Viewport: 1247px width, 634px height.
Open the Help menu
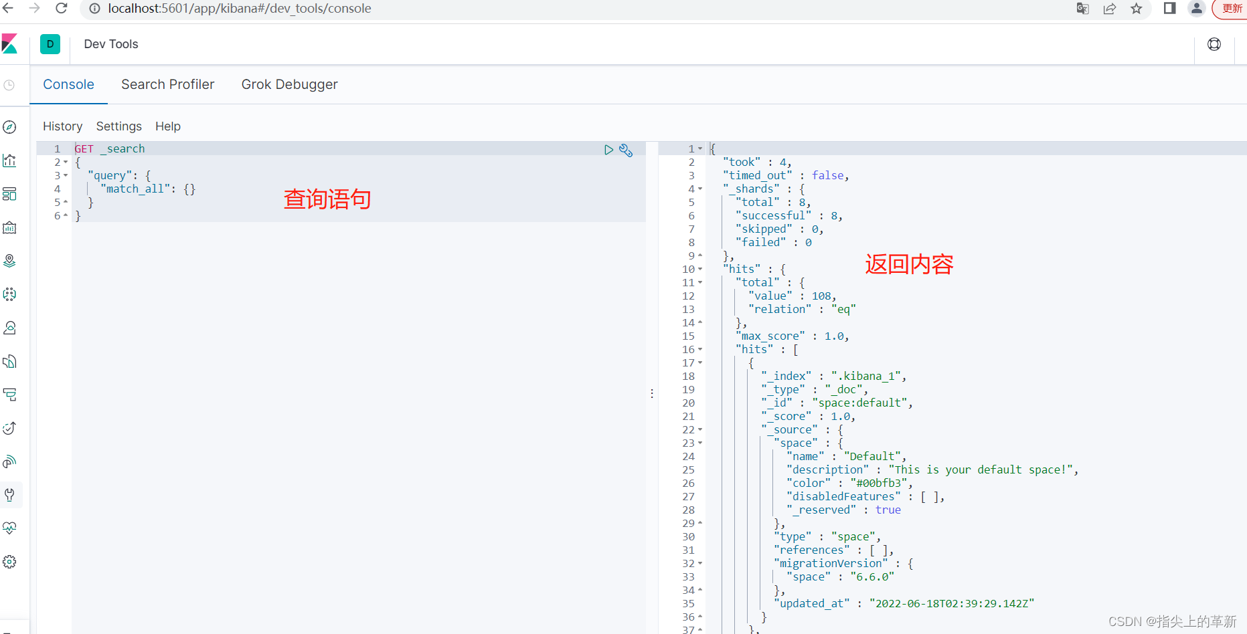pyautogui.click(x=168, y=126)
